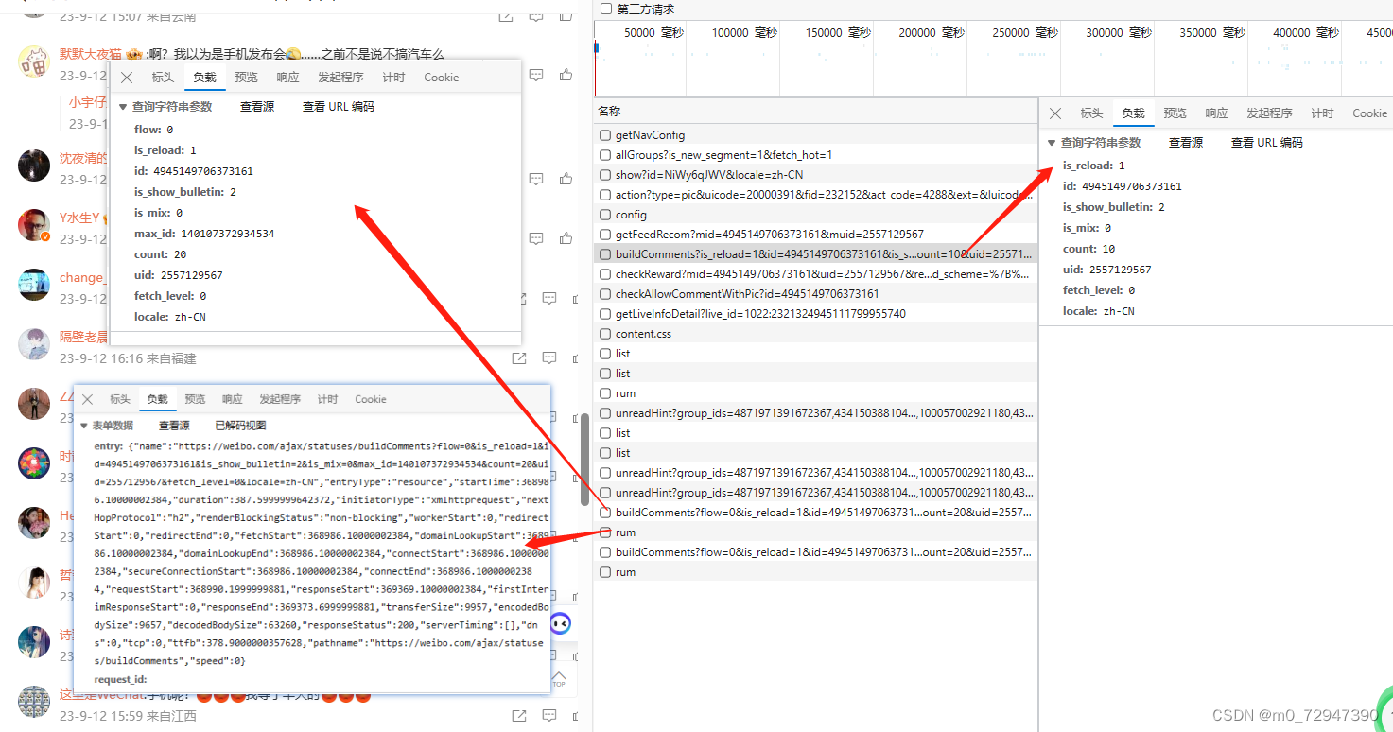Screen dimensions: 1393x732
Task: Tick the getFeedRecom request checkbox
Action: pyautogui.click(x=605, y=235)
